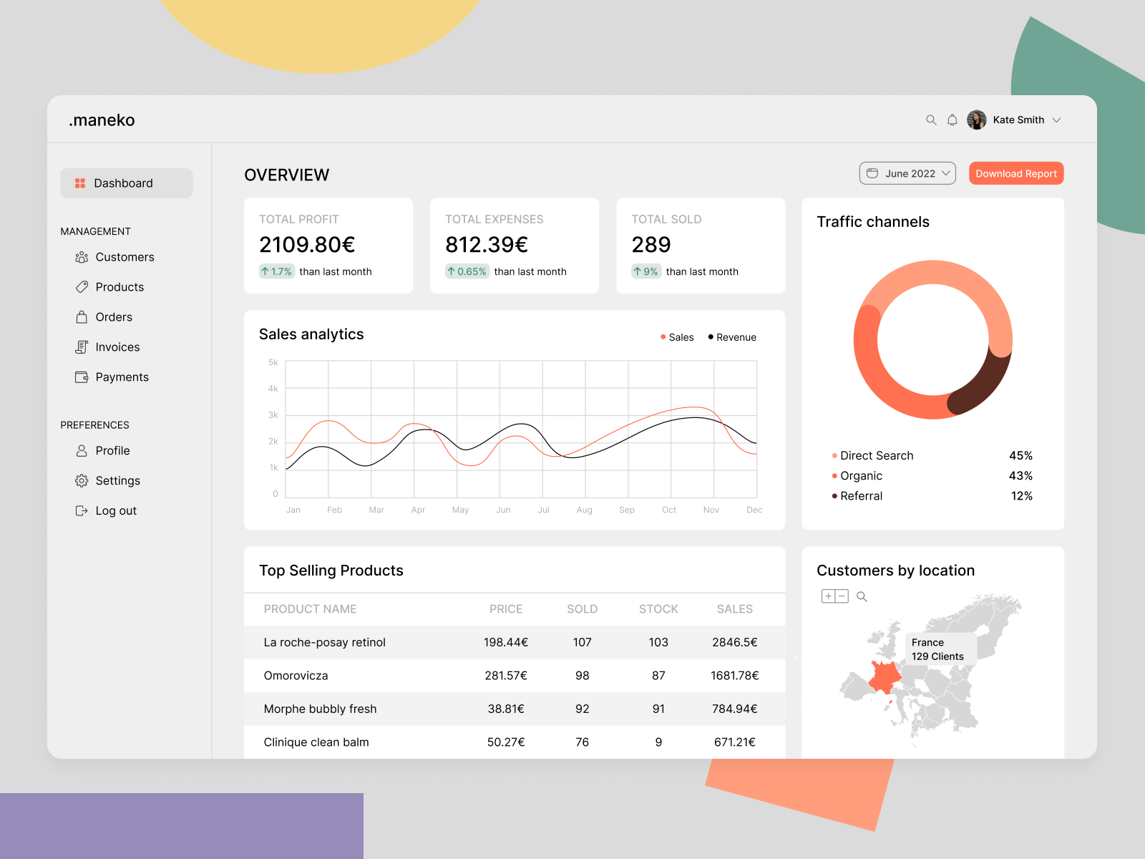Viewport: 1145px width, 859px height.
Task: Open the June 2022 date picker dropdown
Action: tap(907, 173)
